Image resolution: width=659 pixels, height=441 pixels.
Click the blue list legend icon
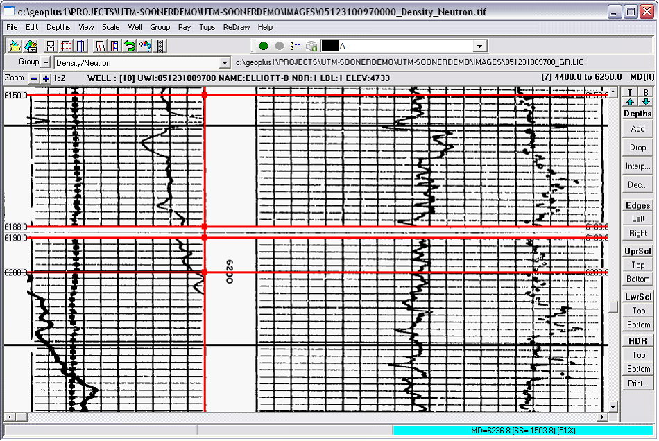(296, 46)
